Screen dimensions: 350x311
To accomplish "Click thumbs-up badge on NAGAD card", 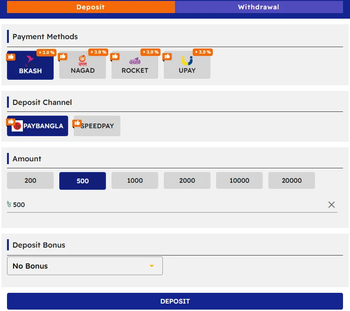I will pos(63,56).
